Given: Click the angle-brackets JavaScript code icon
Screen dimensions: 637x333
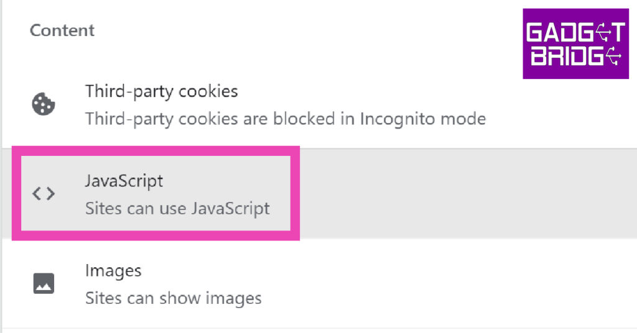Looking at the screenshot, I should [44, 194].
